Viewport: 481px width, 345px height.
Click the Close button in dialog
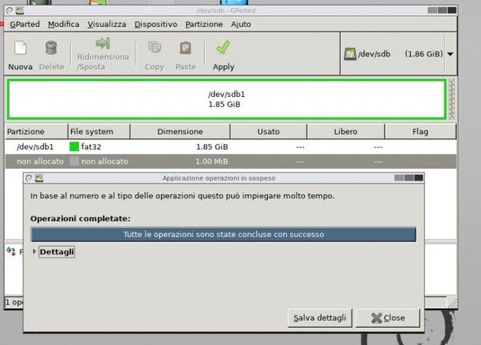[x=388, y=318]
